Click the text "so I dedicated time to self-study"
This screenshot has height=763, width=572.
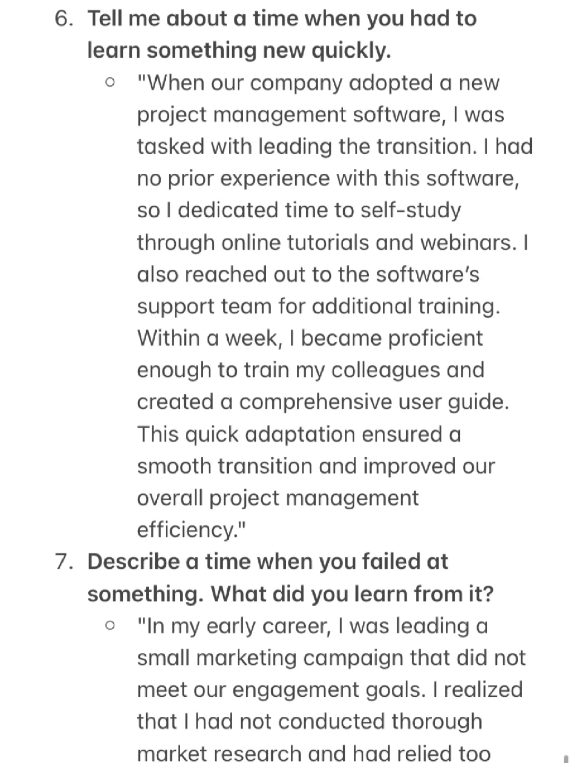299,210
